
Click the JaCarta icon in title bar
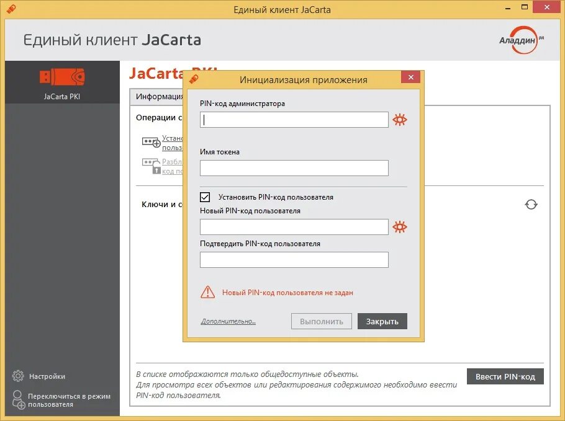11,9
